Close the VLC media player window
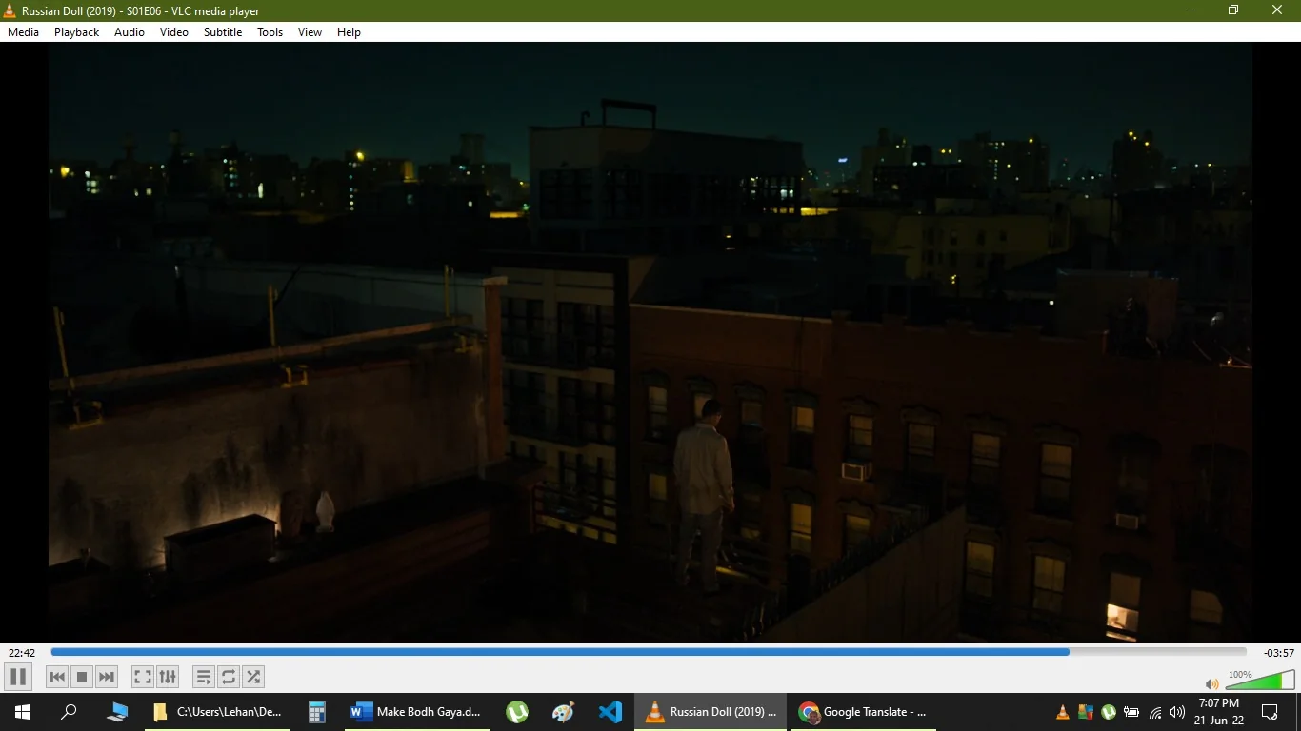 1277,10
